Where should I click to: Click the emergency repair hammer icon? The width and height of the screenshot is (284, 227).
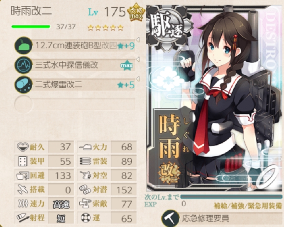click(x=170, y=219)
